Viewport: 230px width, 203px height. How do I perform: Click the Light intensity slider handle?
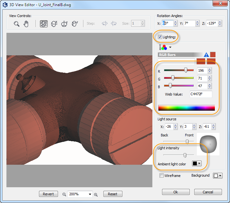pos(185,155)
